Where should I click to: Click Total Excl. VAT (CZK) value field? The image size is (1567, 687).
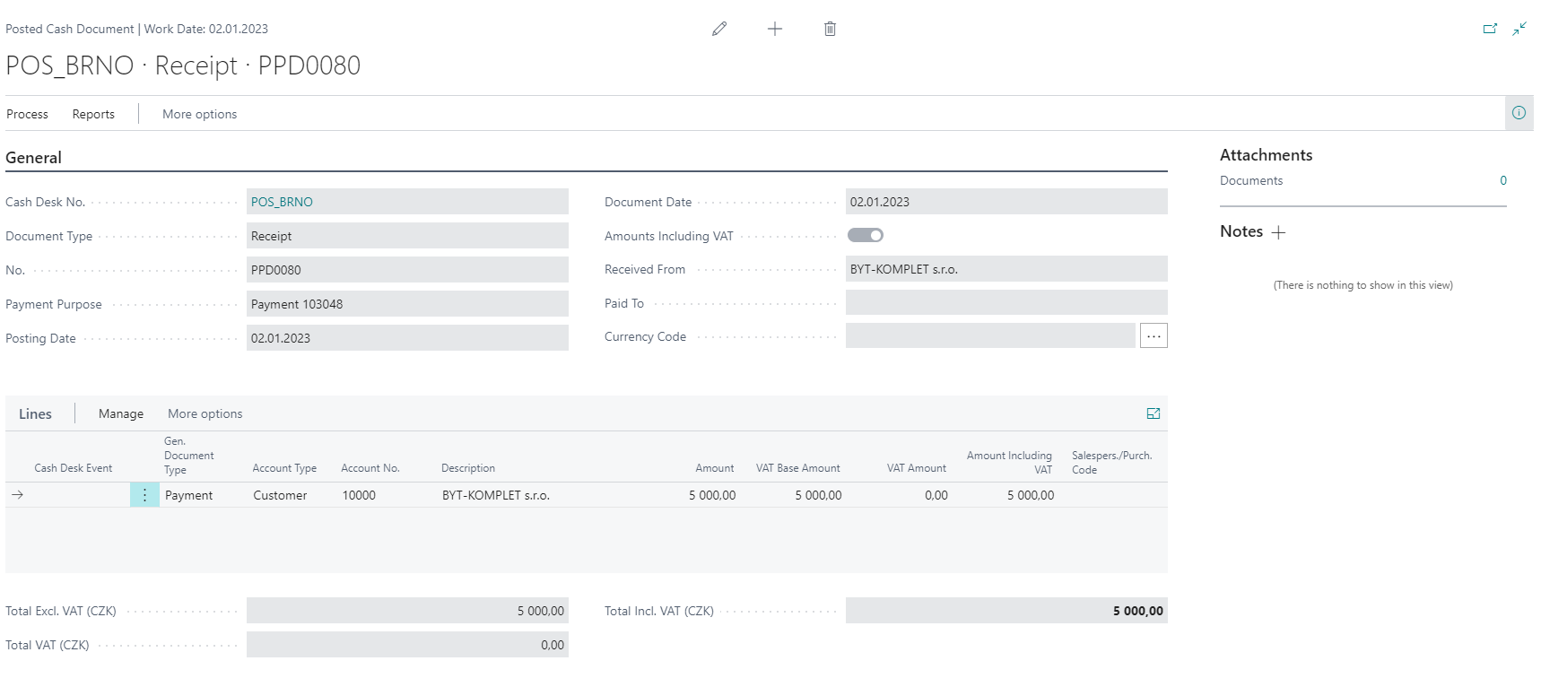point(407,611)
